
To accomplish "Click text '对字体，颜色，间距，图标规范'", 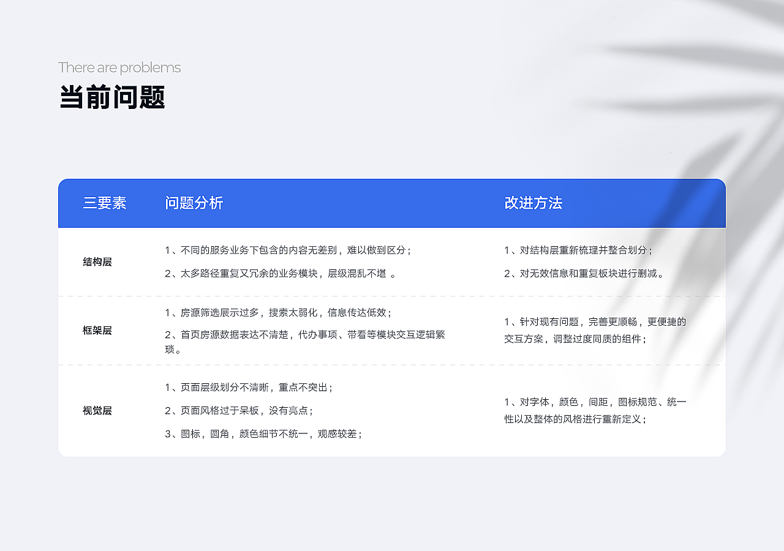I will pos(589,402).
